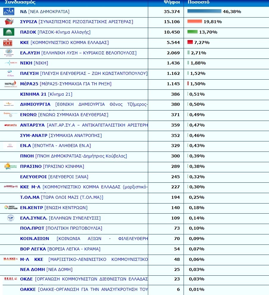Screen dimensions: 269x295
Task: Open the ΠΑΣΟΚ party link
Action: coord(55,32)
